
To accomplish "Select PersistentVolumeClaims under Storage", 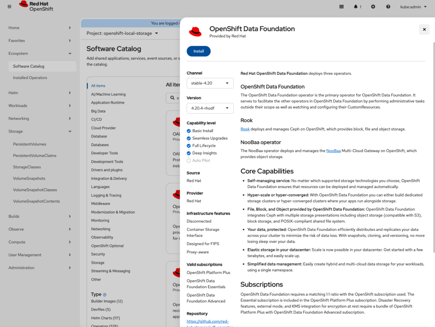I will pos(35,156).
